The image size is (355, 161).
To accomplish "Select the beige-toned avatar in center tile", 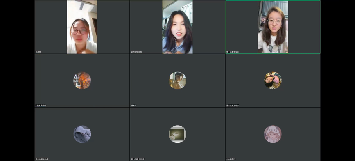I will tap(177, 80).
